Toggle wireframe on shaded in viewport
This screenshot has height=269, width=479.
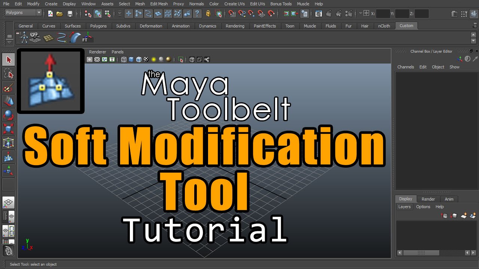tap(139, 59)
